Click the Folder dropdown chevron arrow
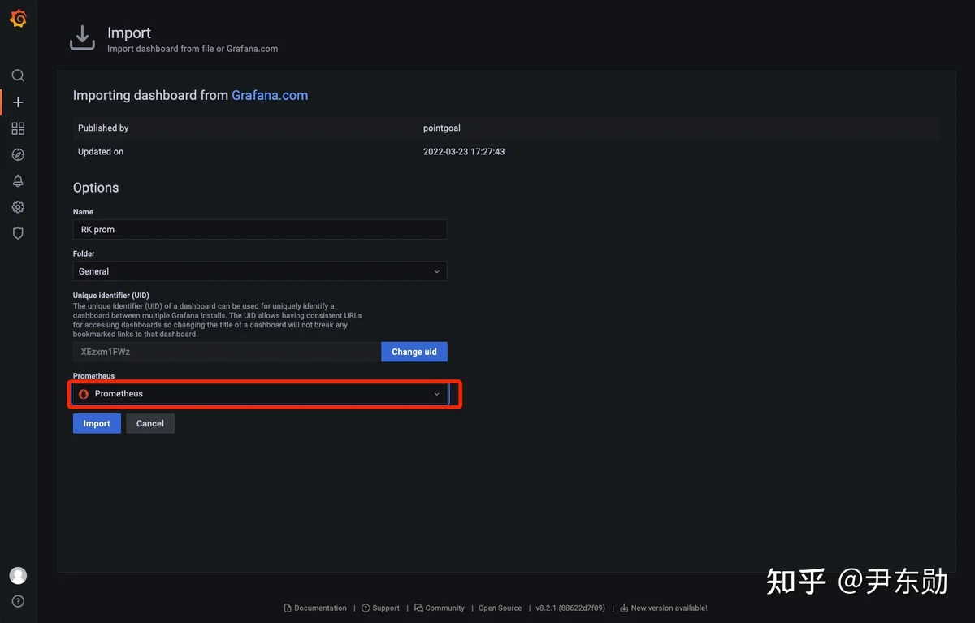Image resolution: width=975 pixels, height=623 pixels. [x=436, y=271]
